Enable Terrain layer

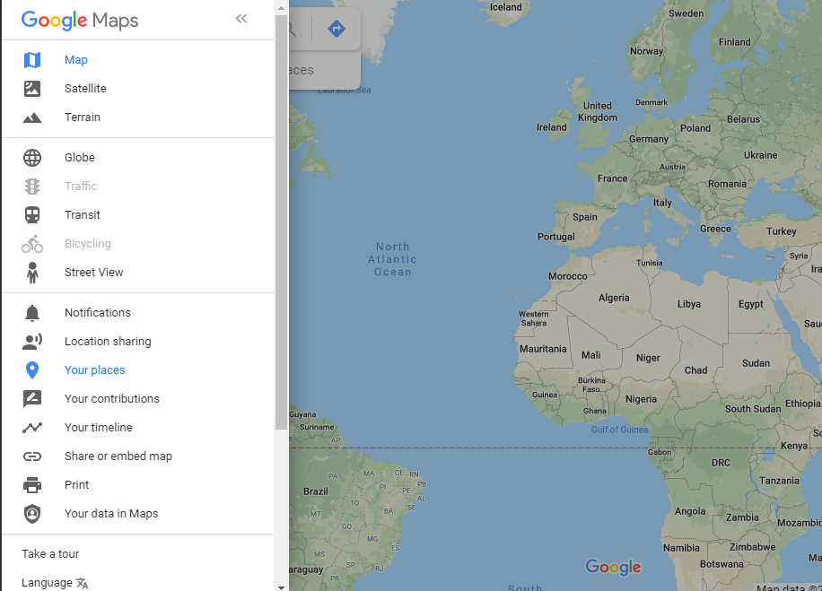(x=83, y=117)
